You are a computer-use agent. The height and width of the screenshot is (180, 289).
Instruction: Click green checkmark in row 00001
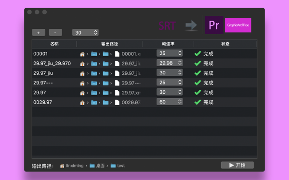point(198,54)
